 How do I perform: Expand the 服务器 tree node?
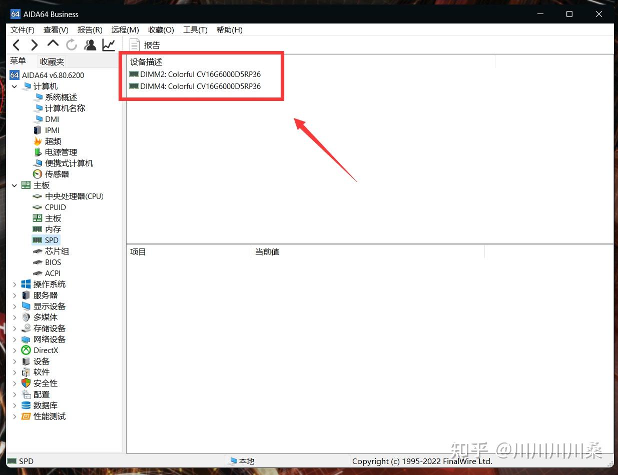[x=15, y=295]
